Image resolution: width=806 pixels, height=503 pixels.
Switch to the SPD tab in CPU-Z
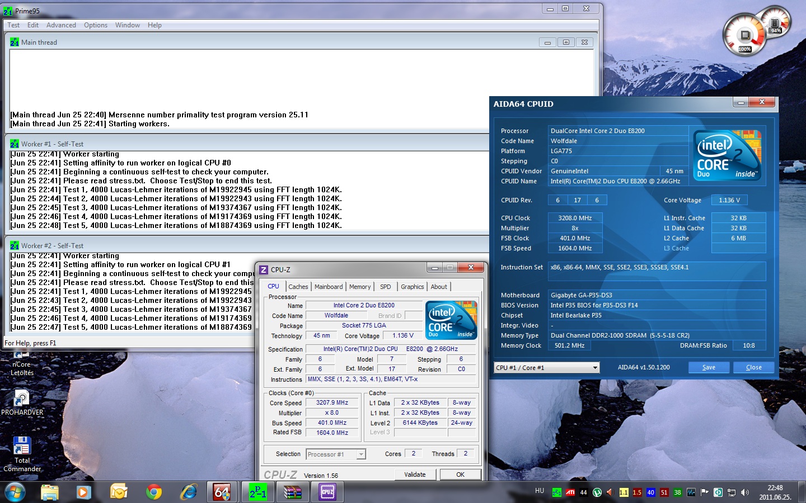click(386, 287)
